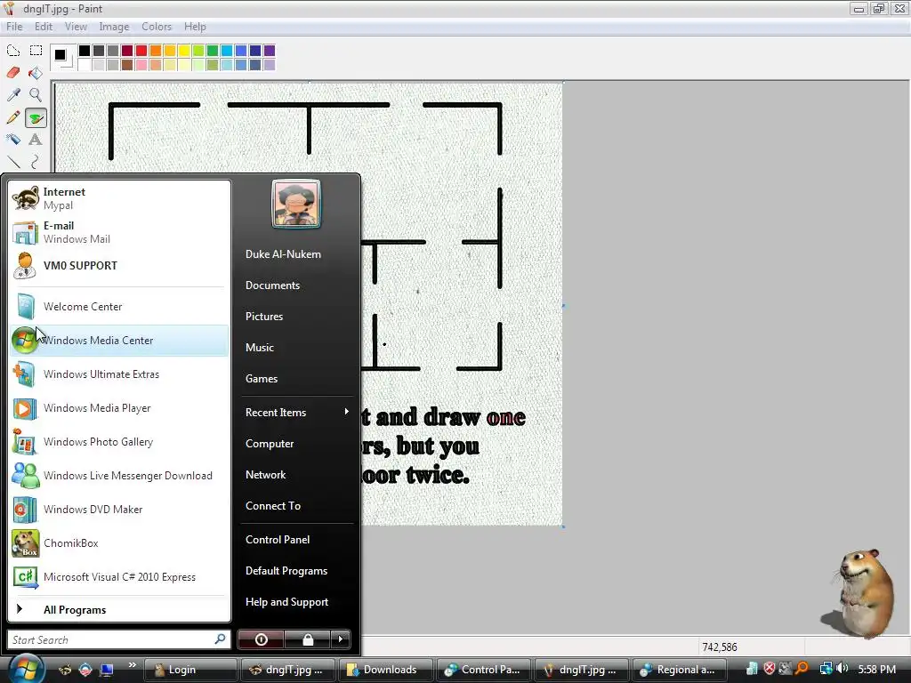The image size is (911, 683).
Task: Pick the straight Line tool
Action: [x=13, y=162]
